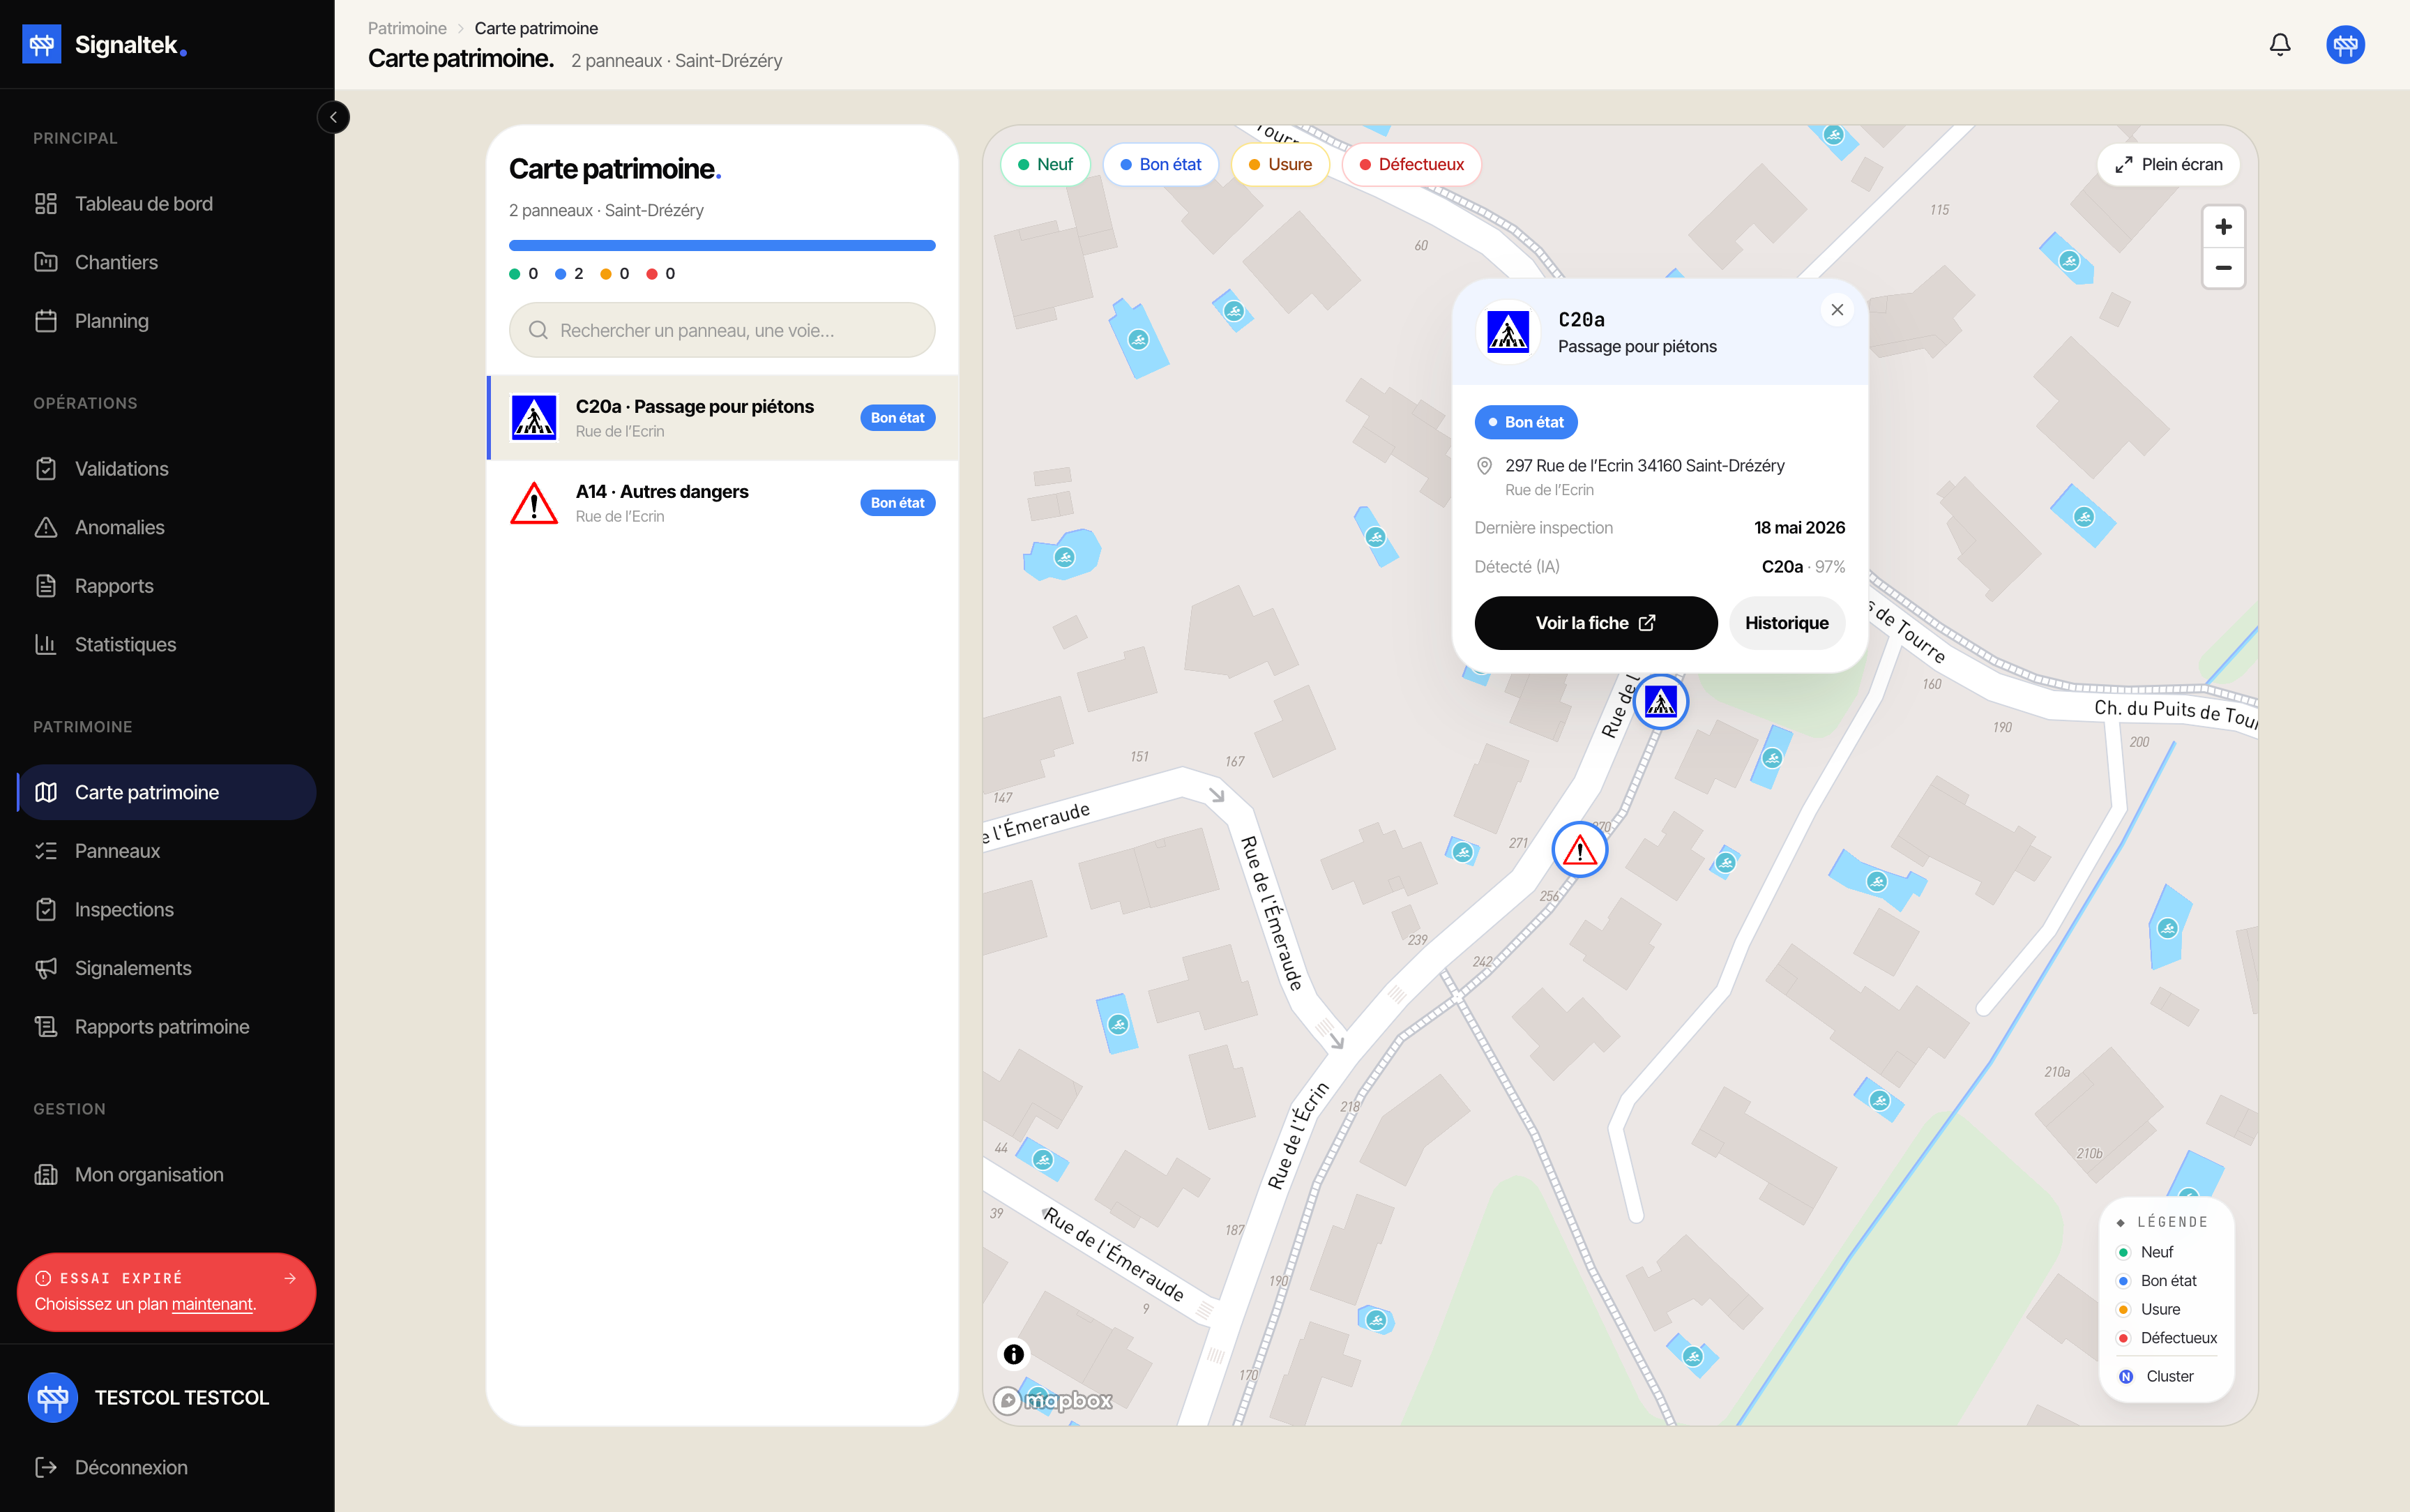This screenshot has width=2410, height=1512.
Task: Select the A14 Autres dangers row
Action: (x=722, y=503)
